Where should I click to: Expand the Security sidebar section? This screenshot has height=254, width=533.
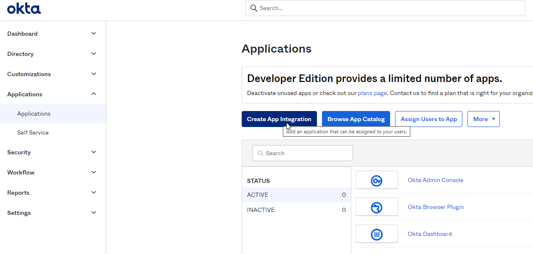coord(94,152)
